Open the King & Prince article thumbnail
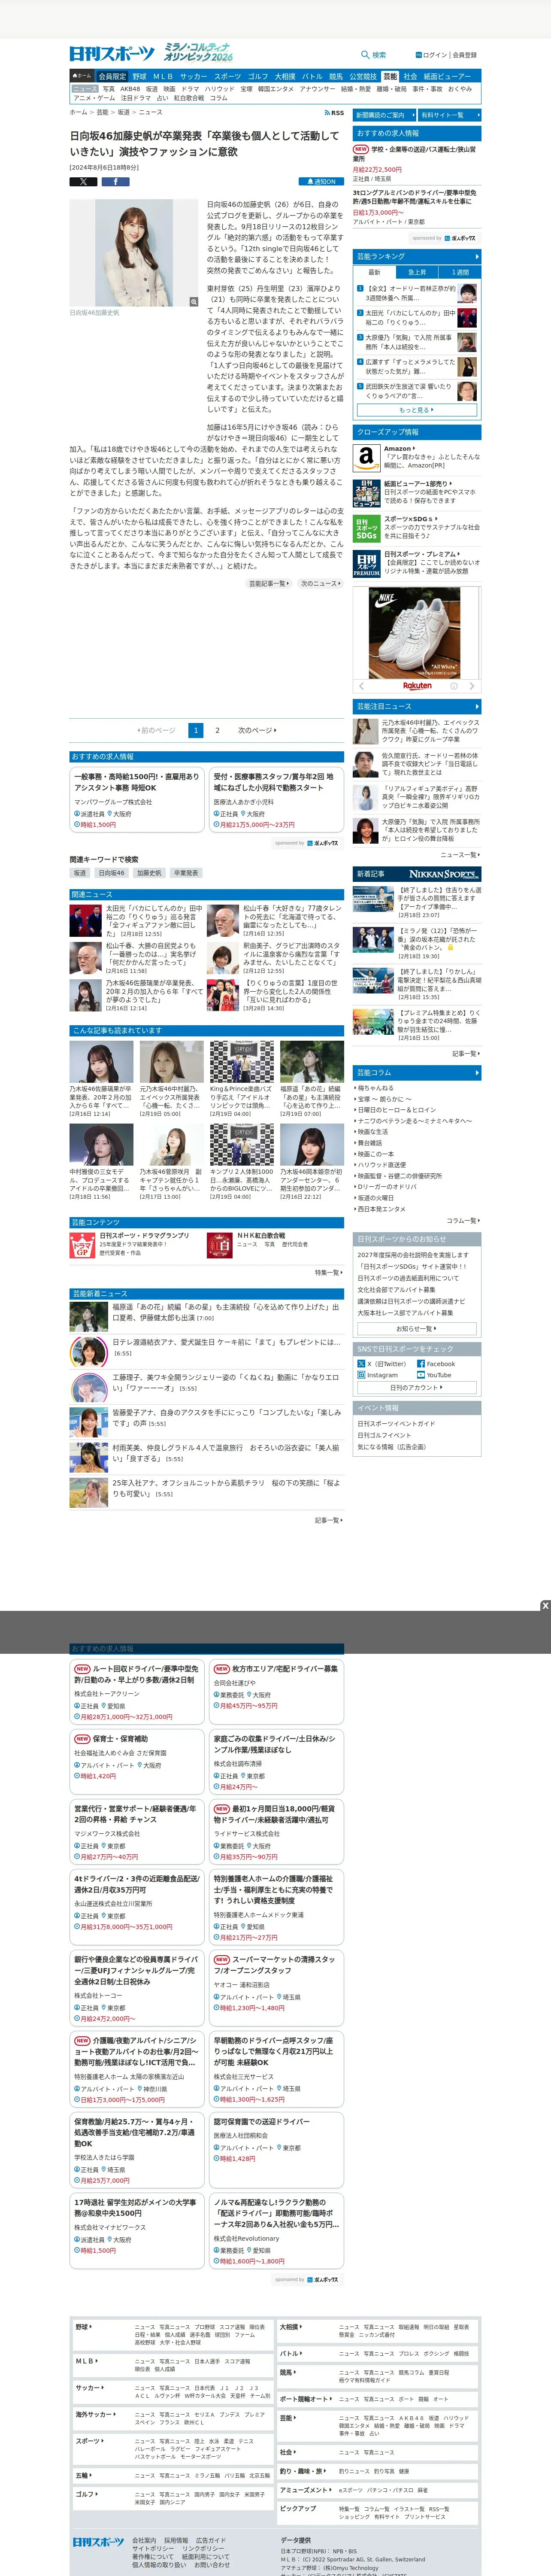 pyautogui.click(x=241, y=1061)
